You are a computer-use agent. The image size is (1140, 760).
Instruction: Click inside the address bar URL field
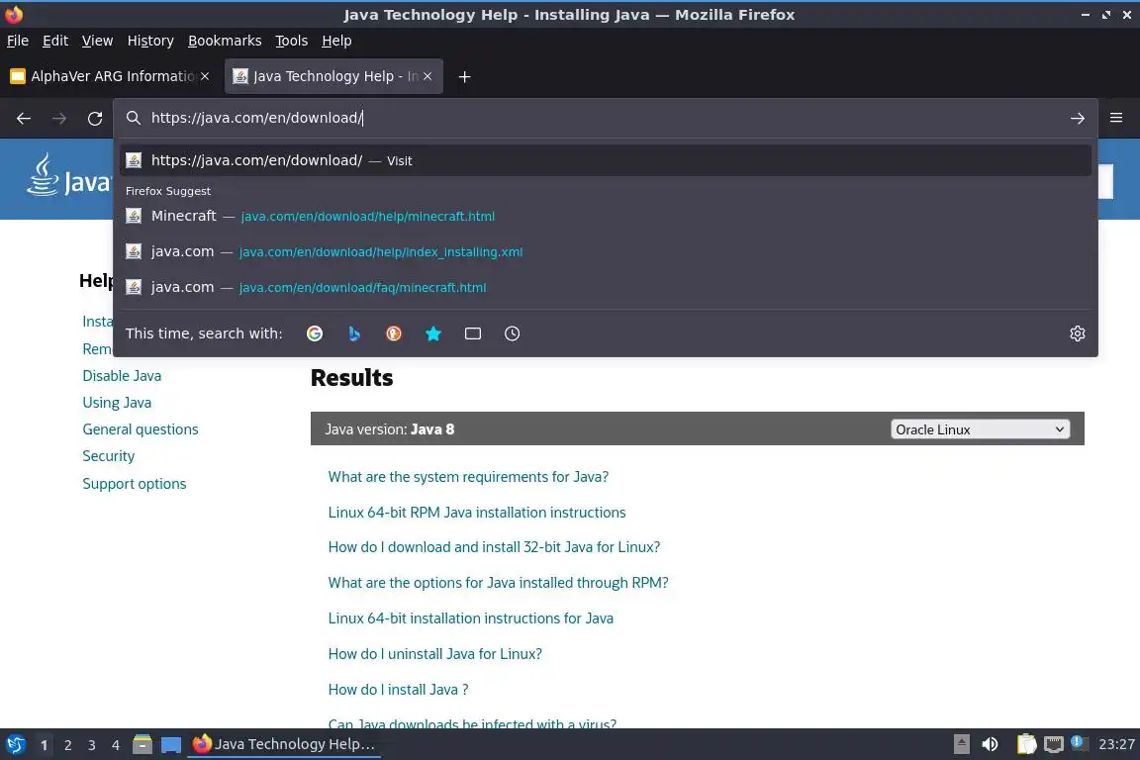604,118
